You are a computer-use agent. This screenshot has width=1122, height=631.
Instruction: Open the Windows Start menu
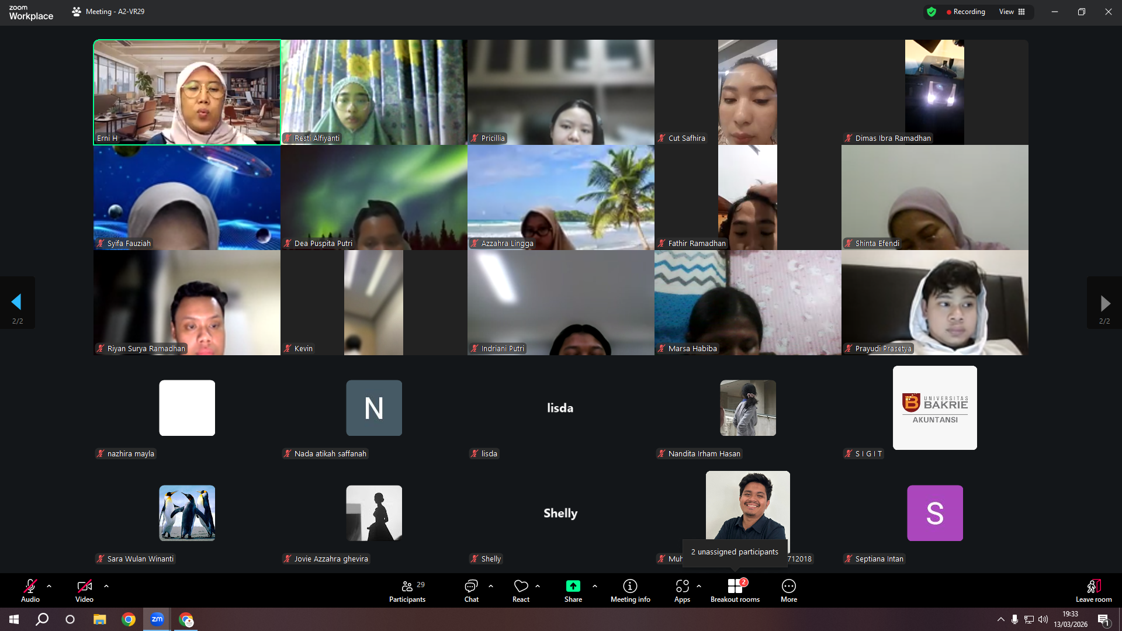(x=14, y=619)
